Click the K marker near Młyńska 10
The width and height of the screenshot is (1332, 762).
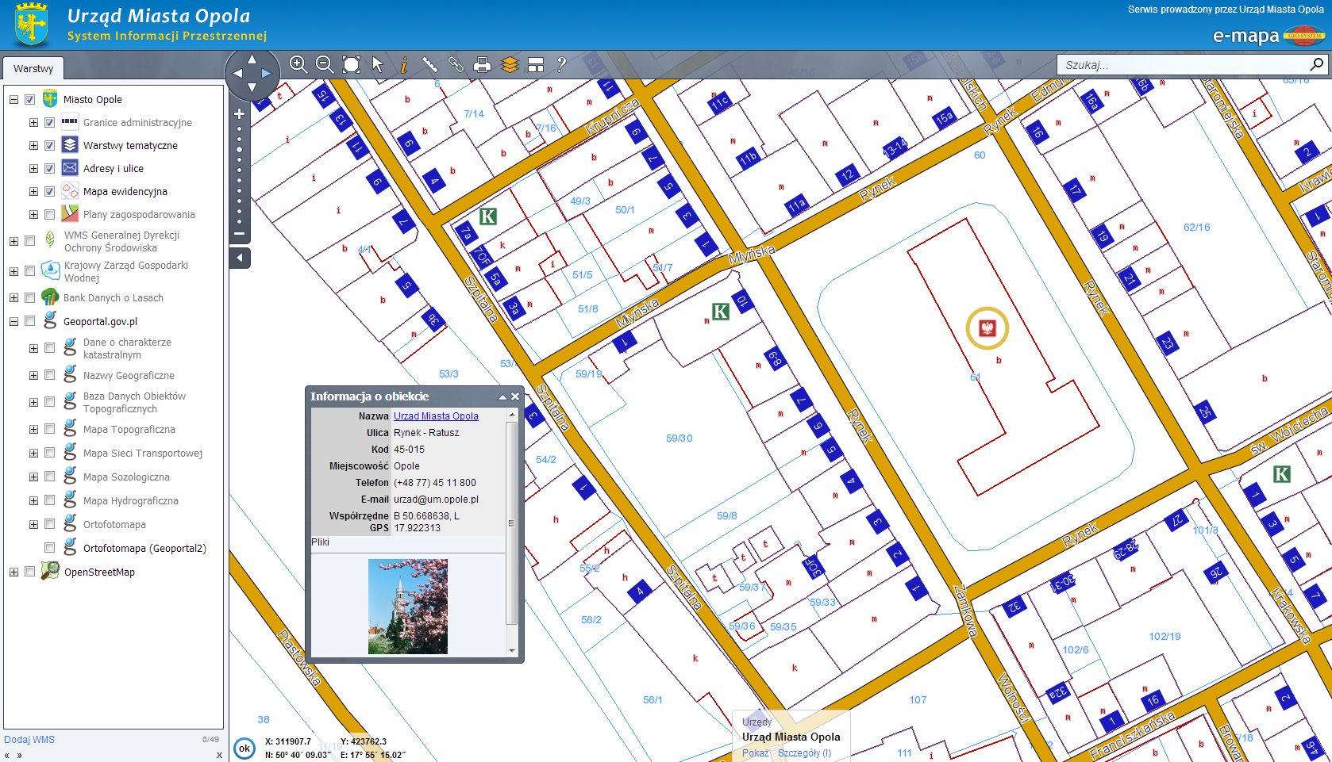(x=720, y=312)
